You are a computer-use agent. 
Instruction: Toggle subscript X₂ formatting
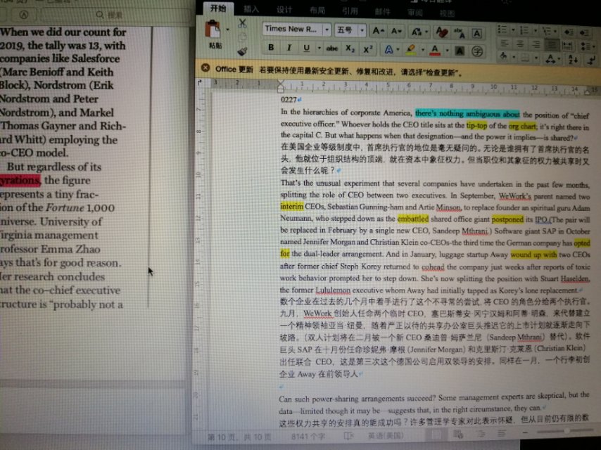pyautogui.click(x=350, y=49)
